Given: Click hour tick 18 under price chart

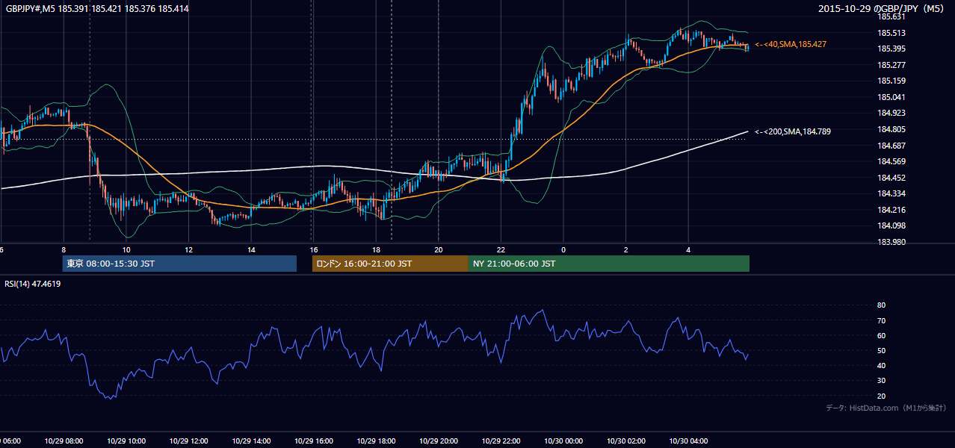Looking at the screenshot, I should 376,250.
